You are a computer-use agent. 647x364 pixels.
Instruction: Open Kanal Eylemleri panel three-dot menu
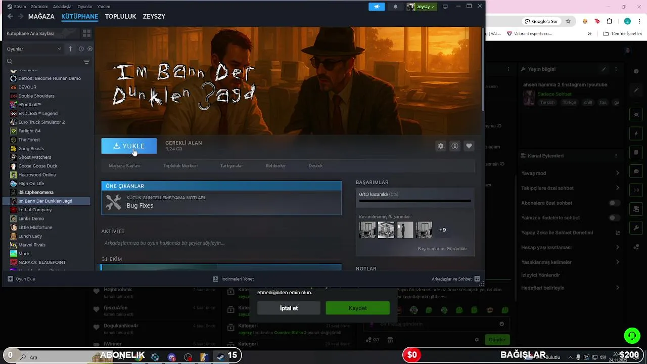click(x=617, y=156)
